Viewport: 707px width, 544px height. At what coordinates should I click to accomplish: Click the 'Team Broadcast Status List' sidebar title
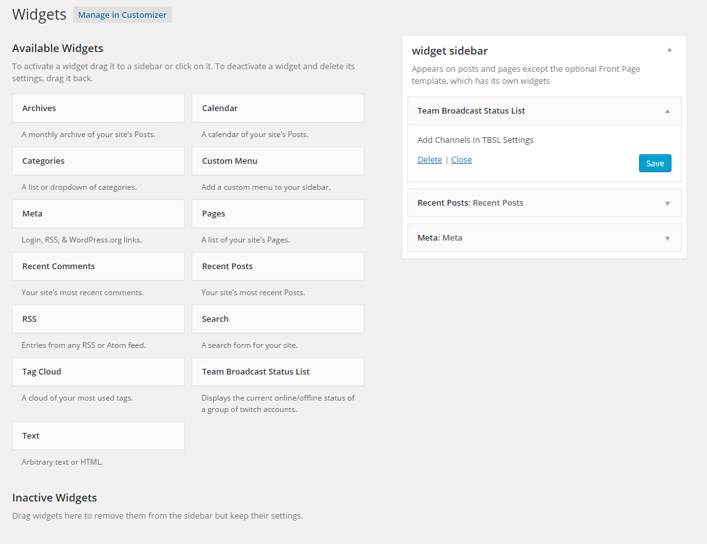471,110
